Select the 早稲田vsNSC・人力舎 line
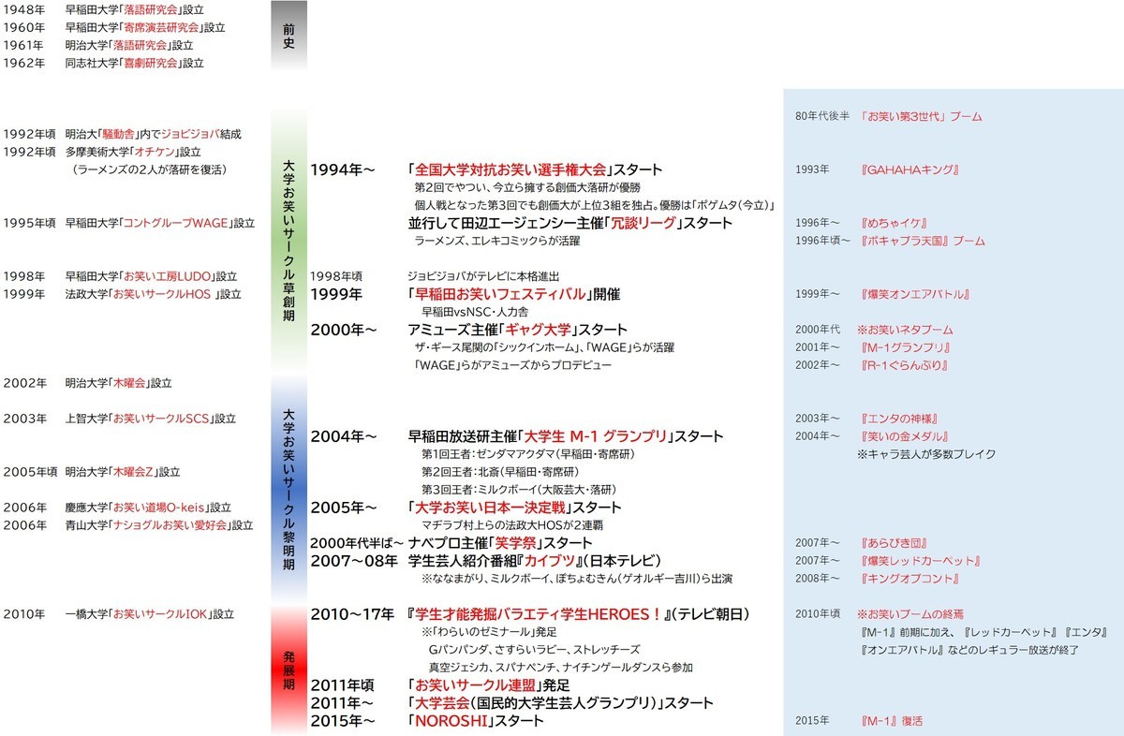Image resolution: width=1124 pixels, height=736 pixels. coord(476,312)
